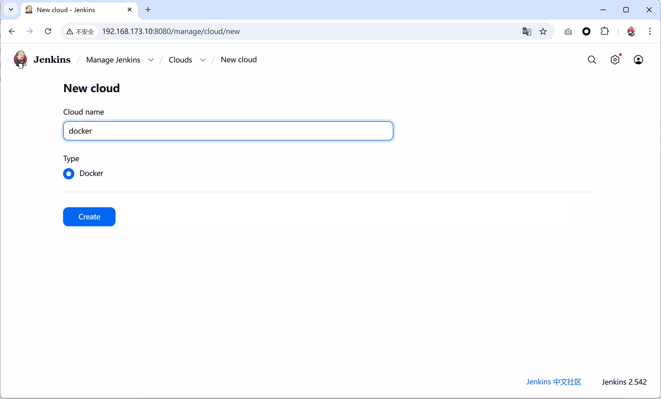Viewport: 661px width, 399px height.
Task: Click the Jenkins butler logo icon
Action: (20, 60)
